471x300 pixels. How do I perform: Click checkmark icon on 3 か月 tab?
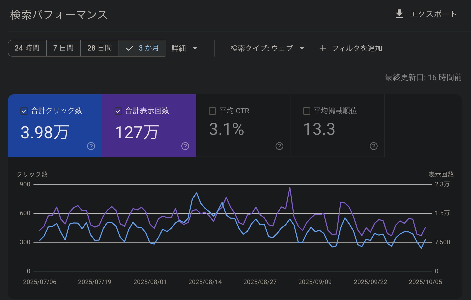pos(130,48)
